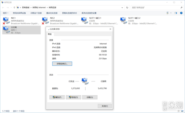Click the 00:19:50 duration value
185x113 pixels.
pyautogui.click(x=103, y=55)
